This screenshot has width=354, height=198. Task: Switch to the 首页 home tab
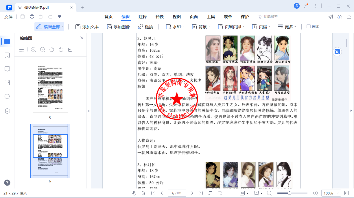point(108,17)
